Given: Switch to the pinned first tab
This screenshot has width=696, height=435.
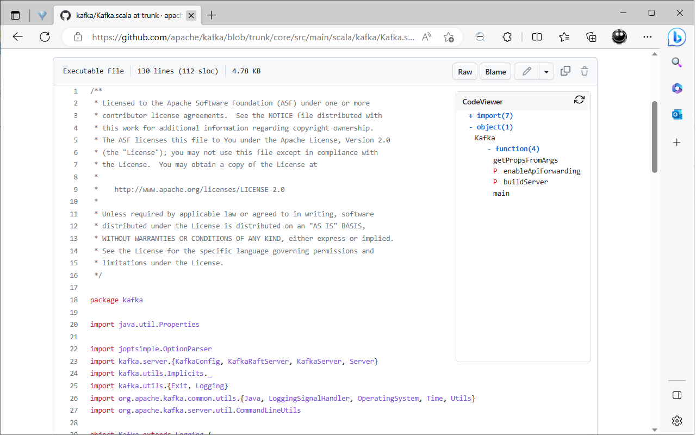Looking at the screenshot, I should [x=42, y=15].
